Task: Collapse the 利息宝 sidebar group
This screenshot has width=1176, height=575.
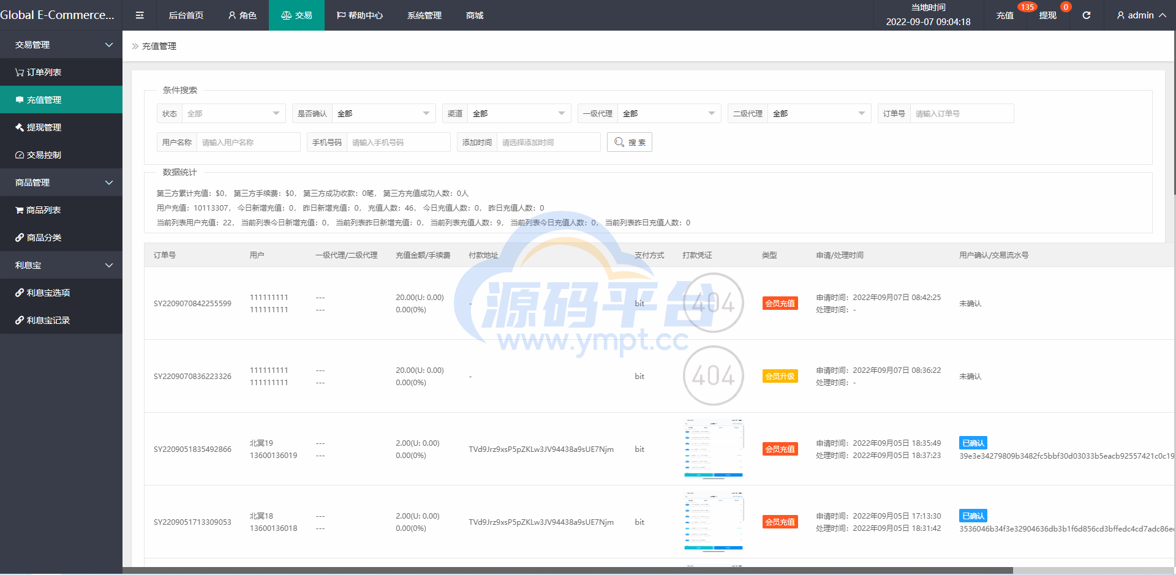Action: point(61,265)
